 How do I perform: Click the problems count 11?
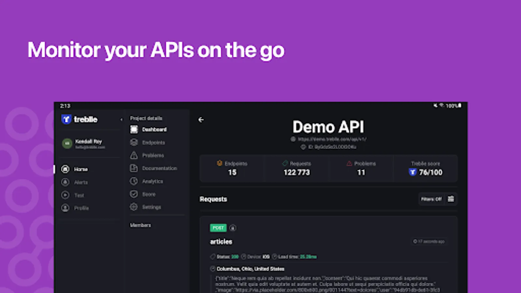click(361, 172)
